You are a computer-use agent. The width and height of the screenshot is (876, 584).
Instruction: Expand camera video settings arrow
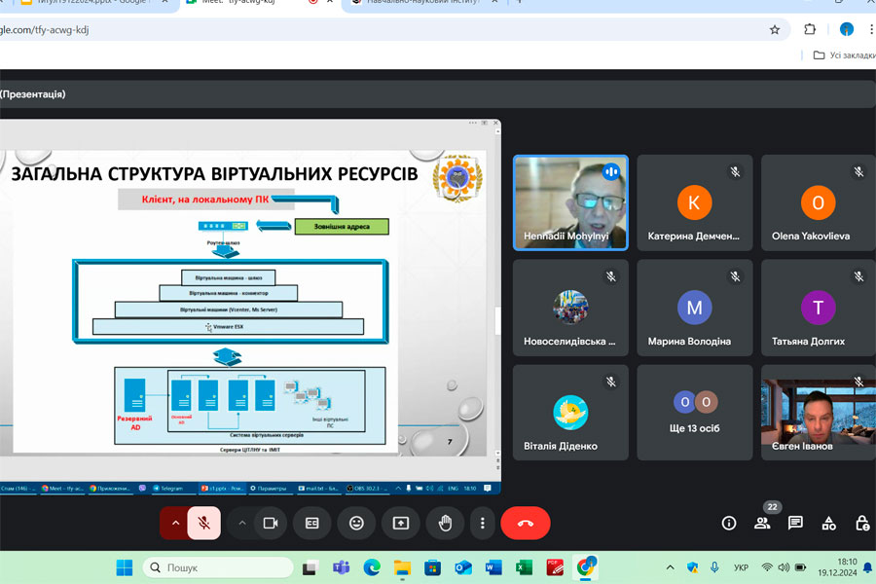242,523
